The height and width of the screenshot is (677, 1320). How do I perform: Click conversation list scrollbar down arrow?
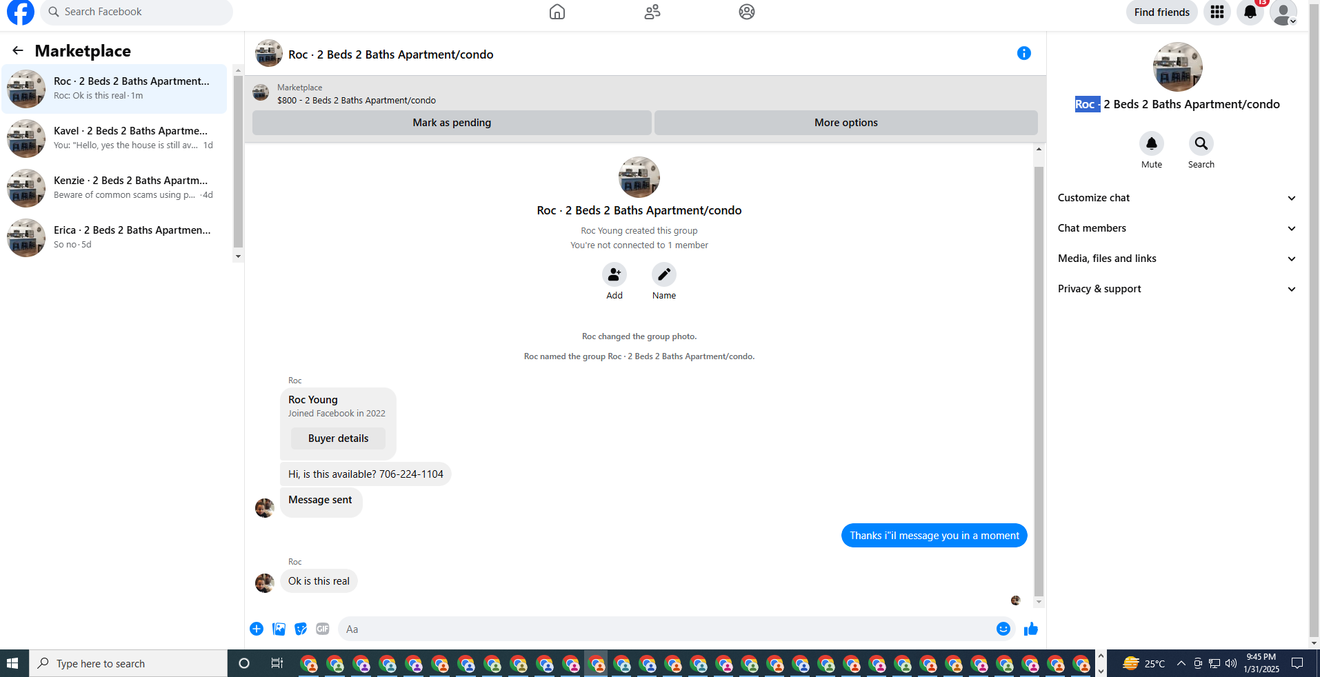[x=238, y=256]
